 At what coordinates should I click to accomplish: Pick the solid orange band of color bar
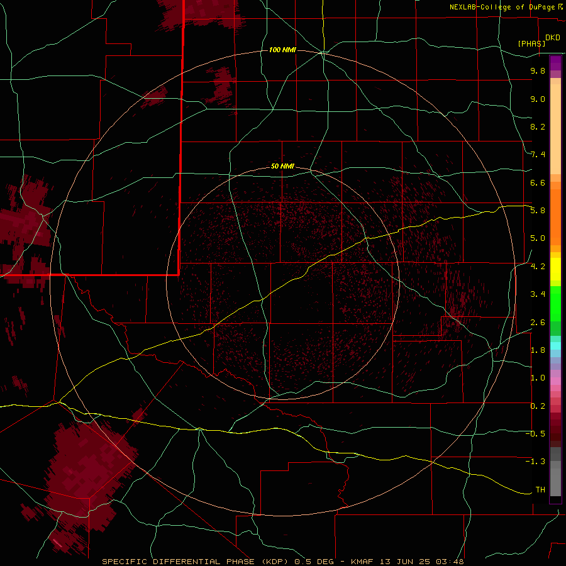[555, 218]
